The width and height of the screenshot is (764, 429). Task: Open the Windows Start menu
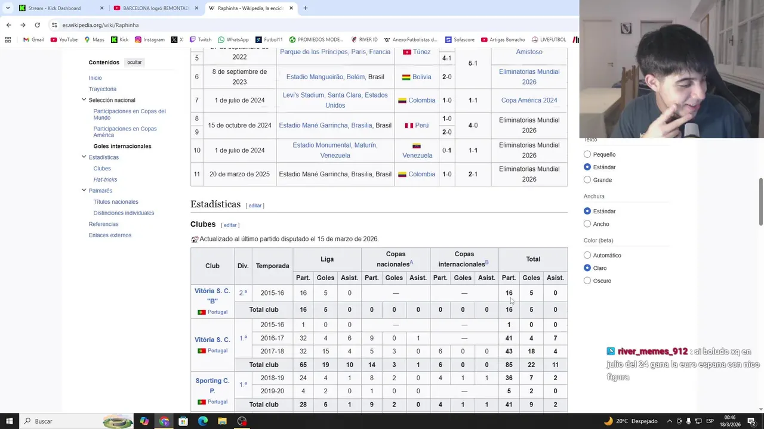(x=10, y=421)
